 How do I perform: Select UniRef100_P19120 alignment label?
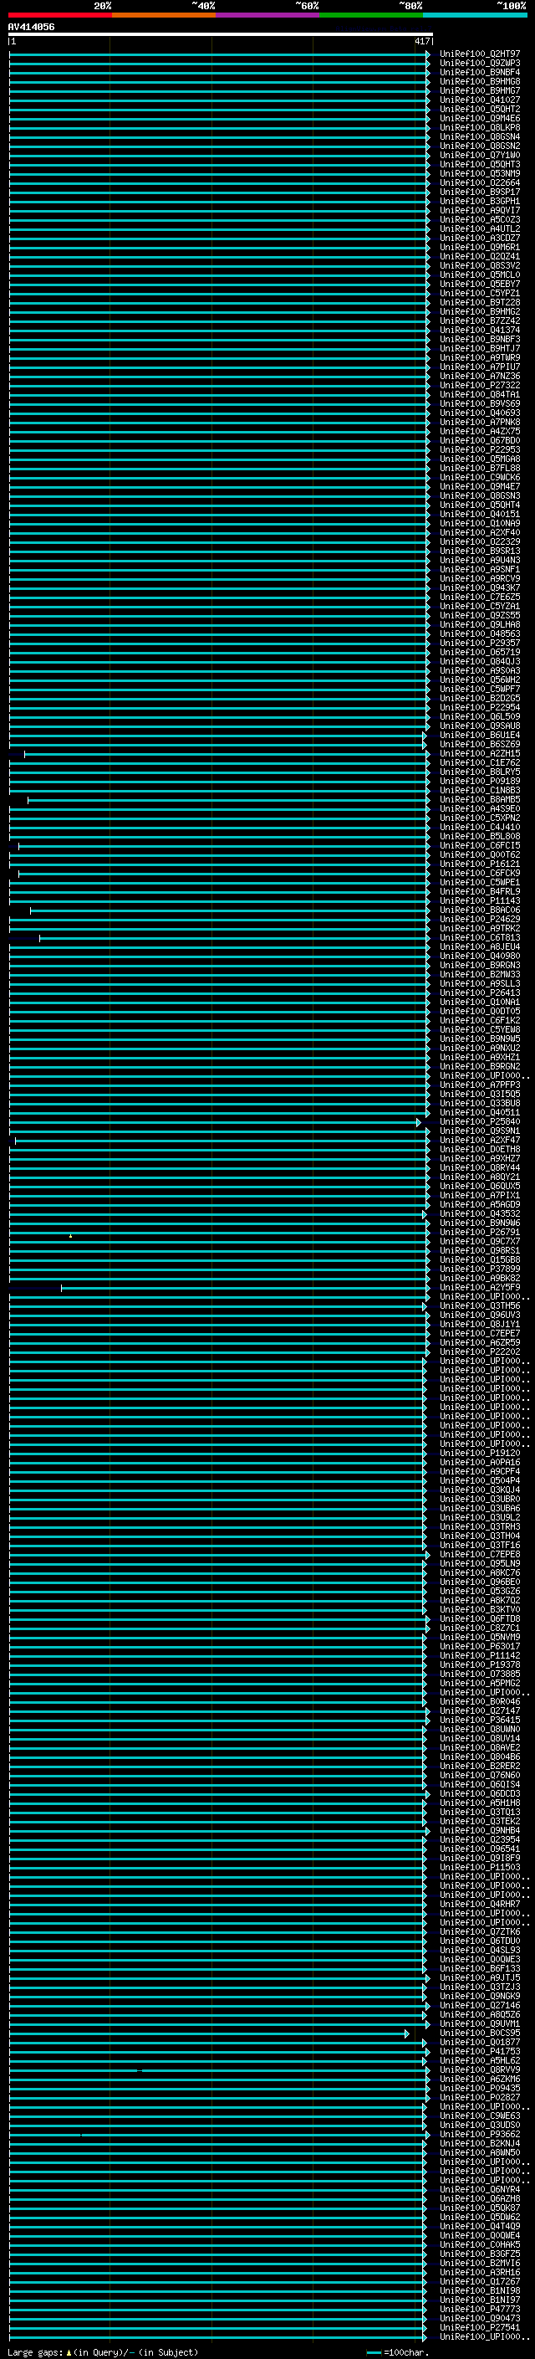coord(479,1453)
